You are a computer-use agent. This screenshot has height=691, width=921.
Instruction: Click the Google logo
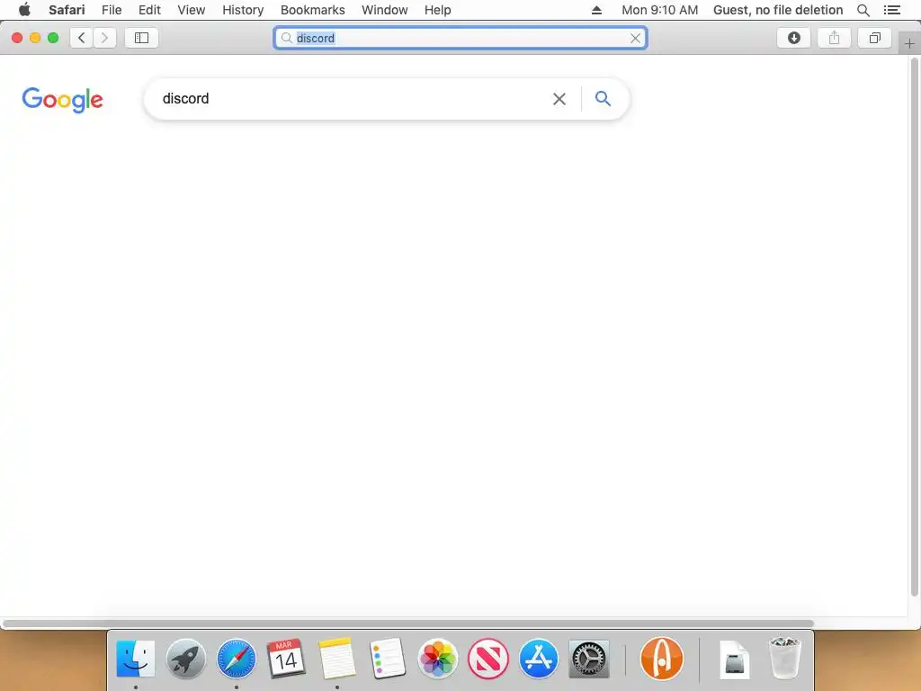click(62, 100)
